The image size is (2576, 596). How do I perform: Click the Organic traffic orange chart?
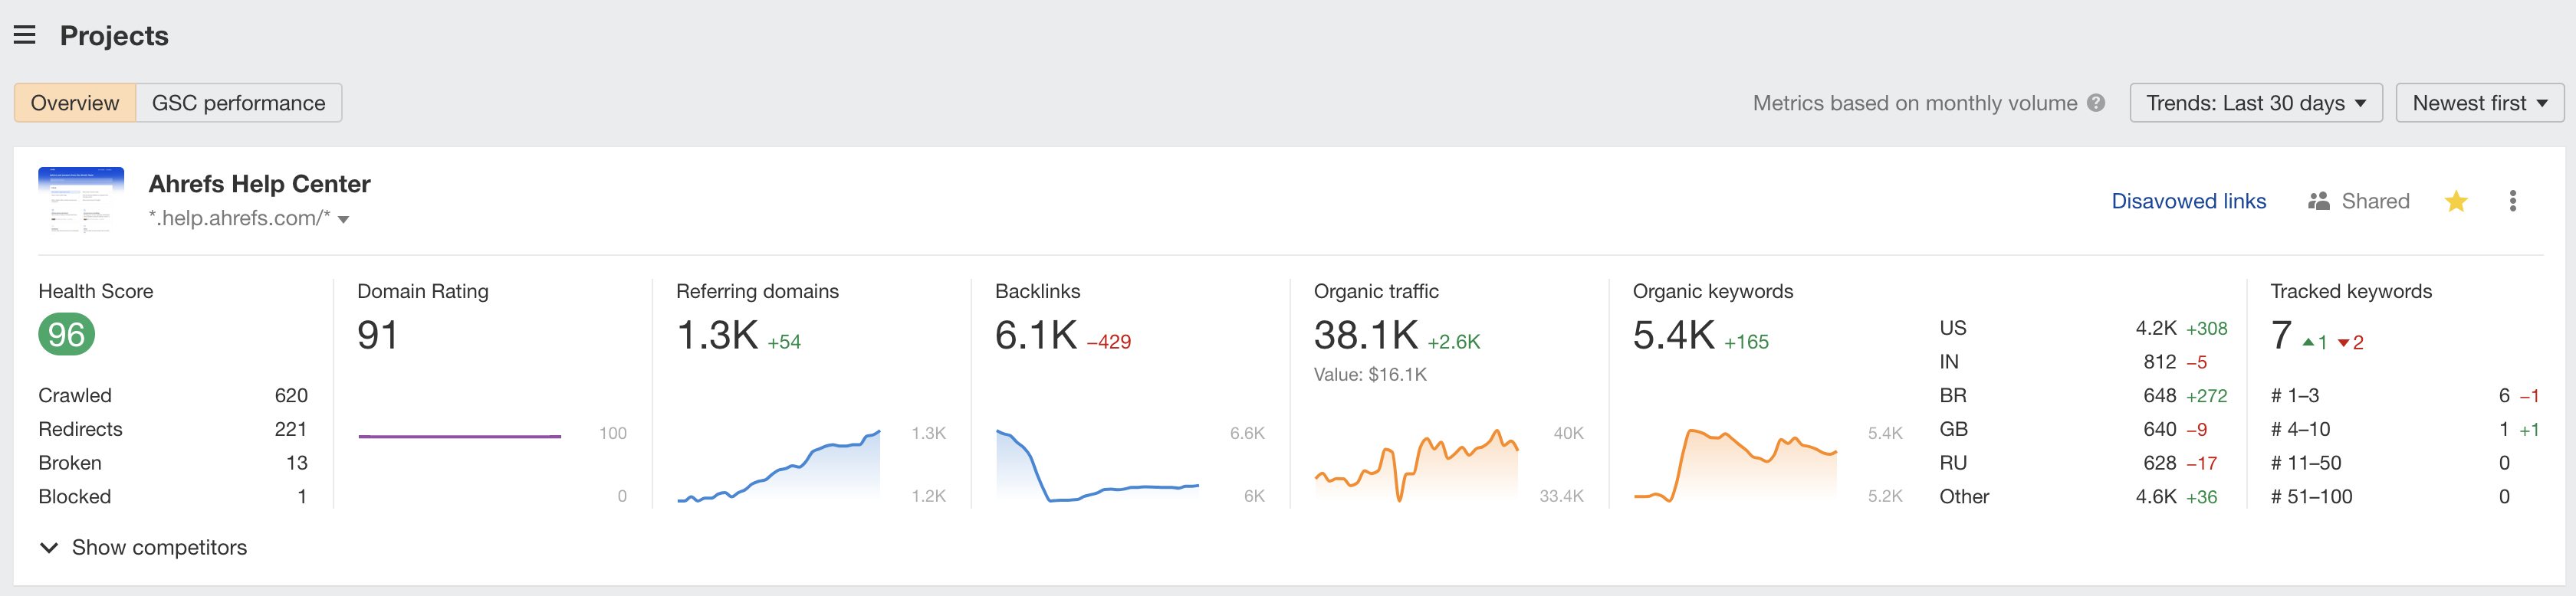[1416, 465]
